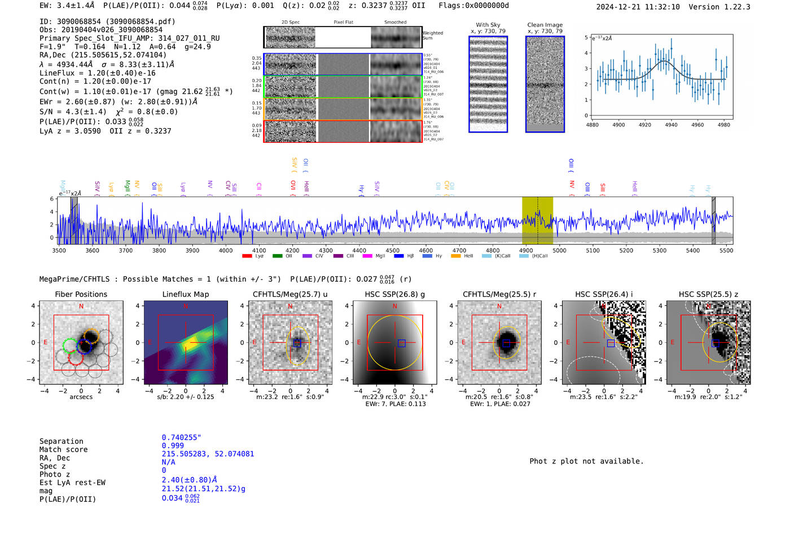Screen dimensions: 790x538
Task: Click the red Lyα legend swatch
Action: 247,256
